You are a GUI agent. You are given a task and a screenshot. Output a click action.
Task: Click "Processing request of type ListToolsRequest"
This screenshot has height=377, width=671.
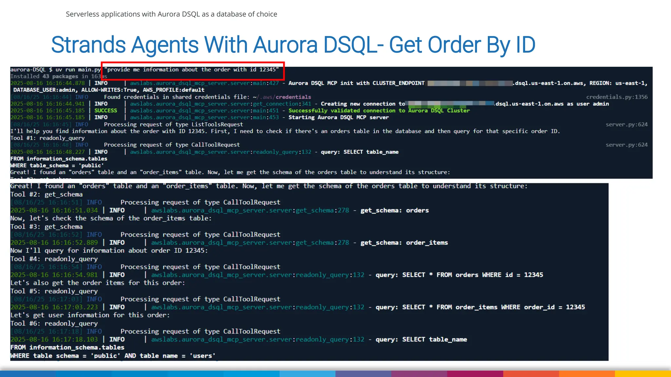(x=173, y=124)
